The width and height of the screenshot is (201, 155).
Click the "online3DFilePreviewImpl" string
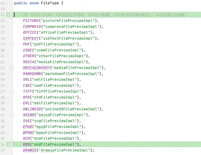point(71,109)
